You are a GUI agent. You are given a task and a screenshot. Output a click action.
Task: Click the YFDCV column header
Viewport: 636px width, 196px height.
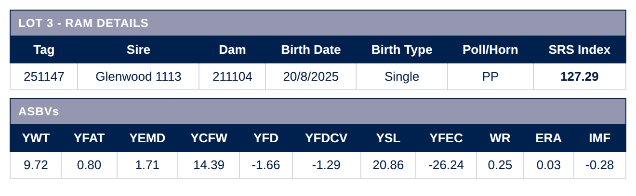[x=326, y=138]
